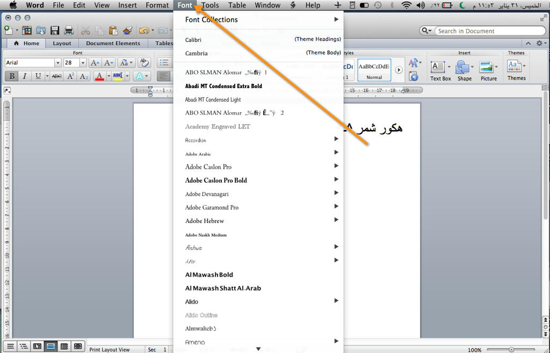Open the Text Effects dropdown
This screenshot has height=353, width=550.
(141, 76)
